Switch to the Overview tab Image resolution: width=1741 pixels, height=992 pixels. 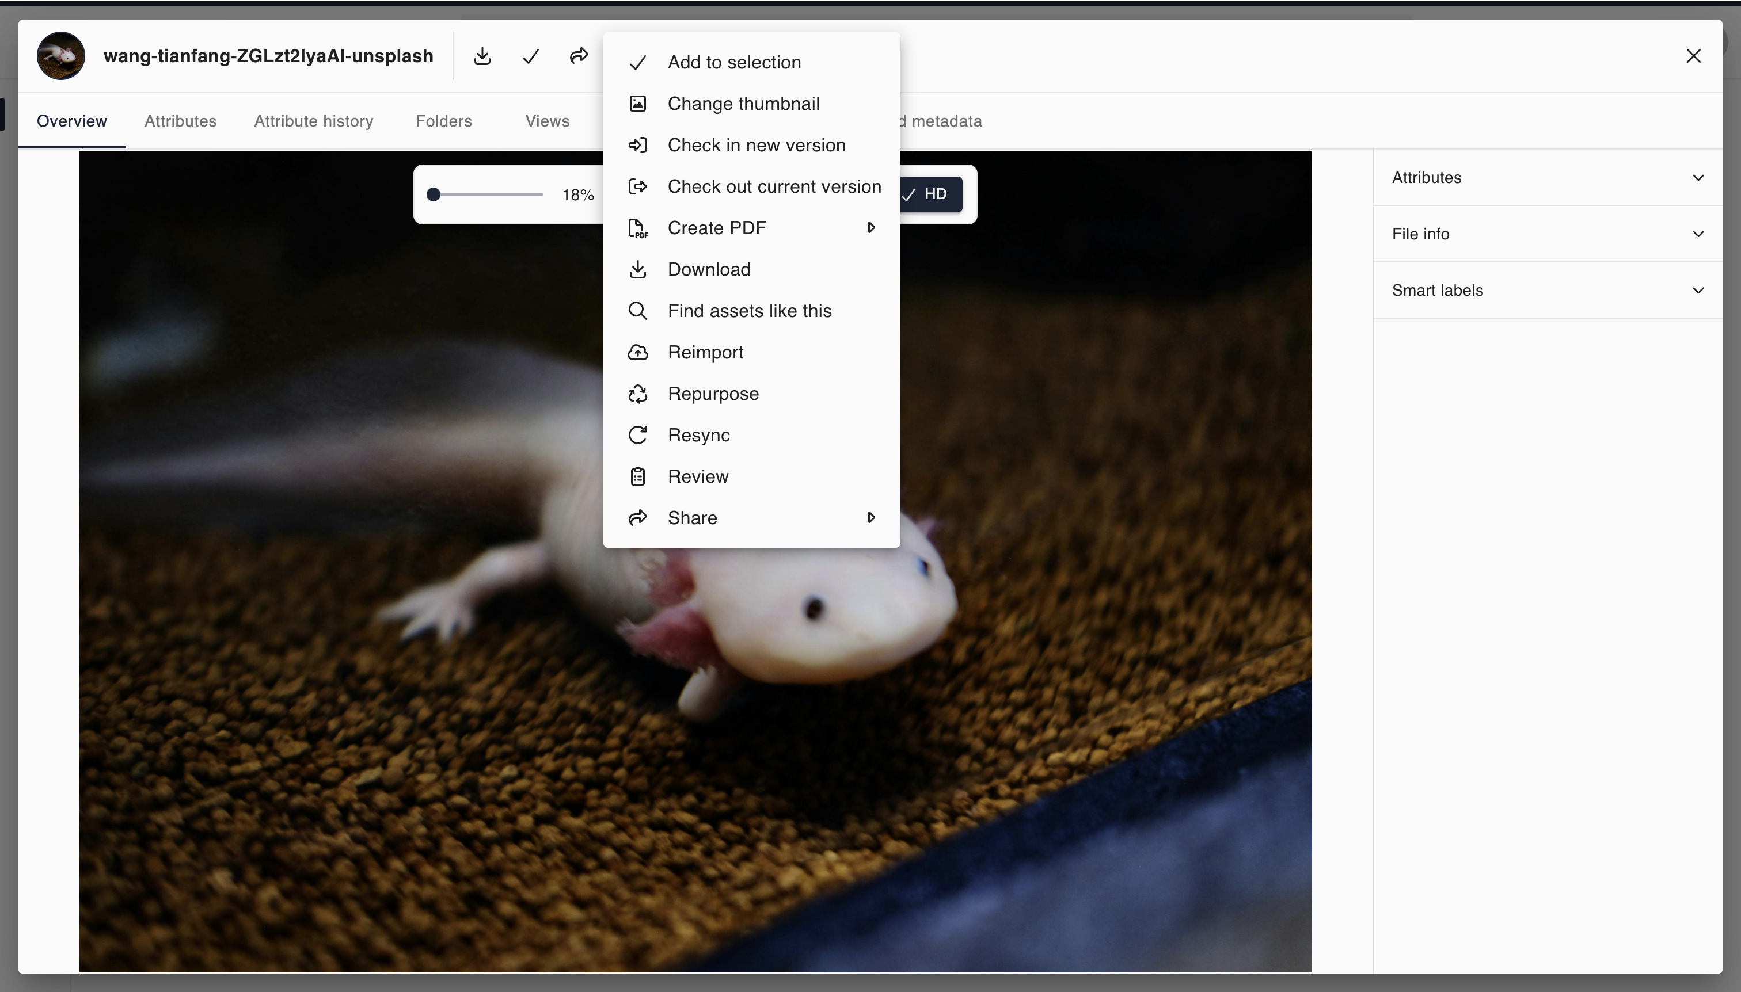(x=71, y=121)
